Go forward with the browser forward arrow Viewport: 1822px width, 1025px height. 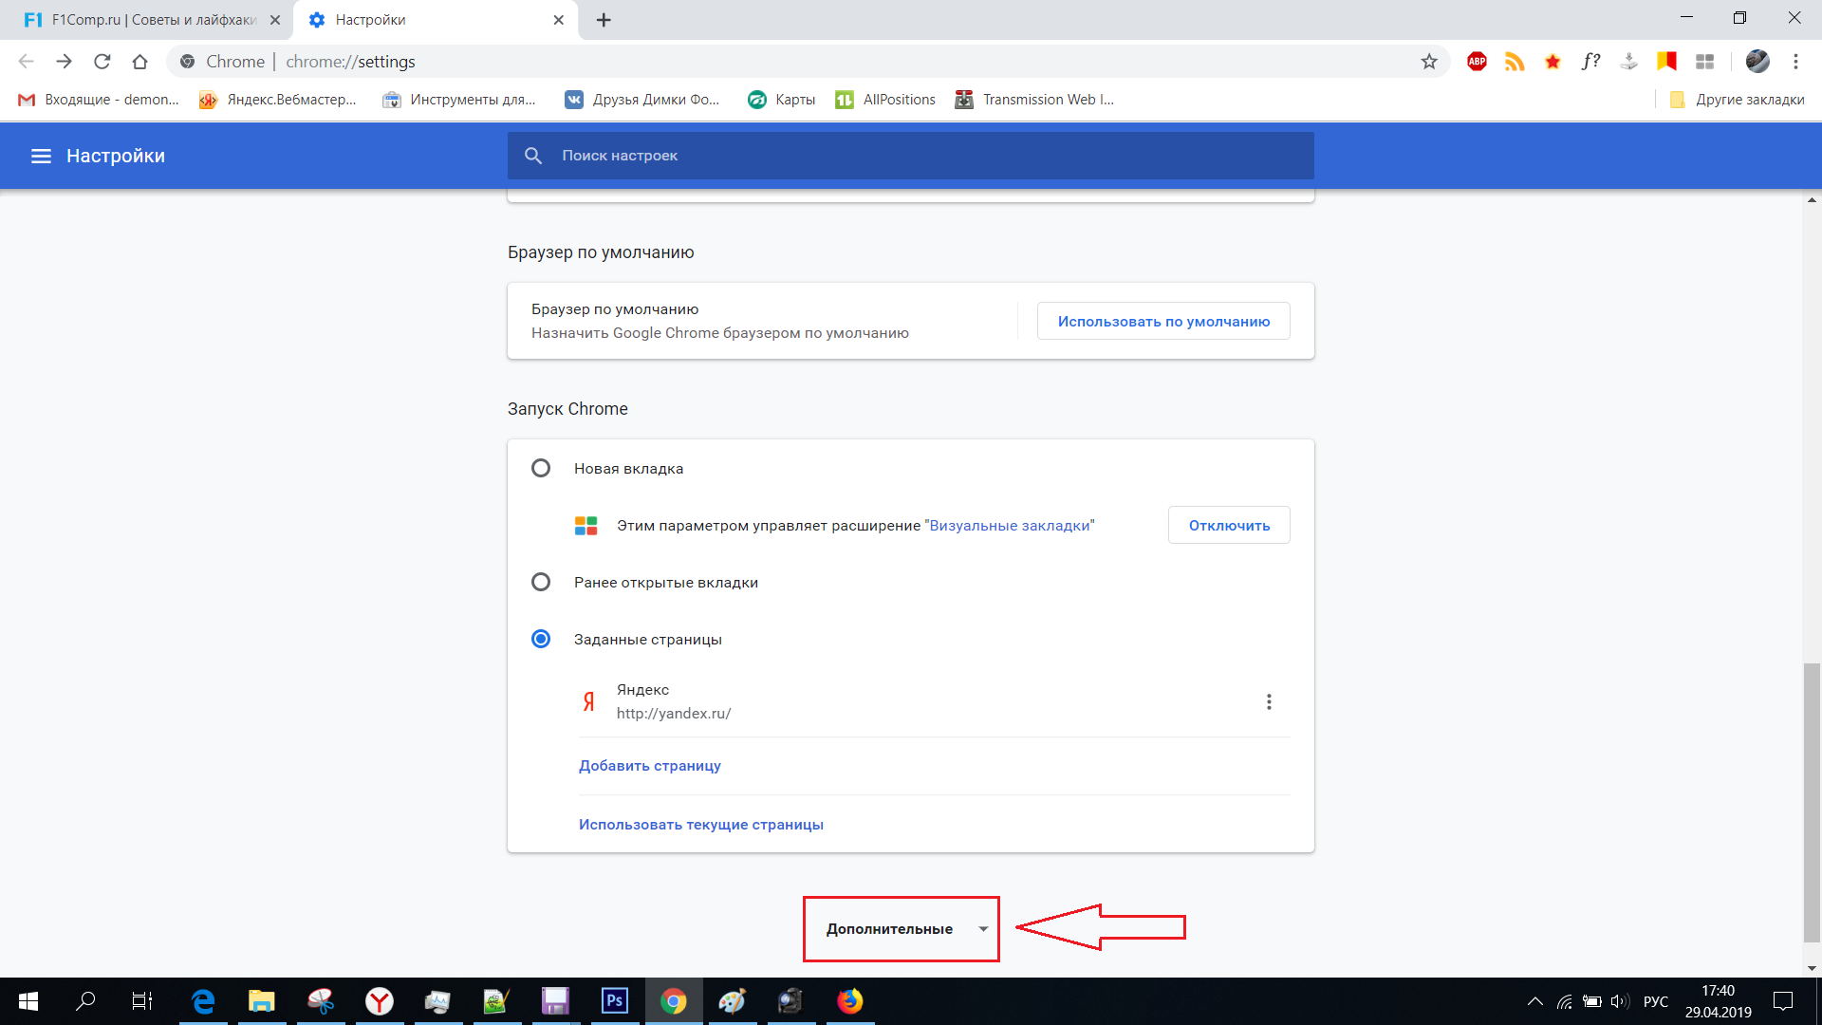64,62
